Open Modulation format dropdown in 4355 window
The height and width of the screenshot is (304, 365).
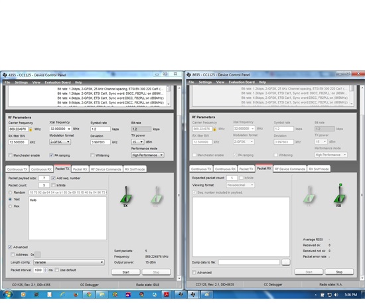point(60,142)
